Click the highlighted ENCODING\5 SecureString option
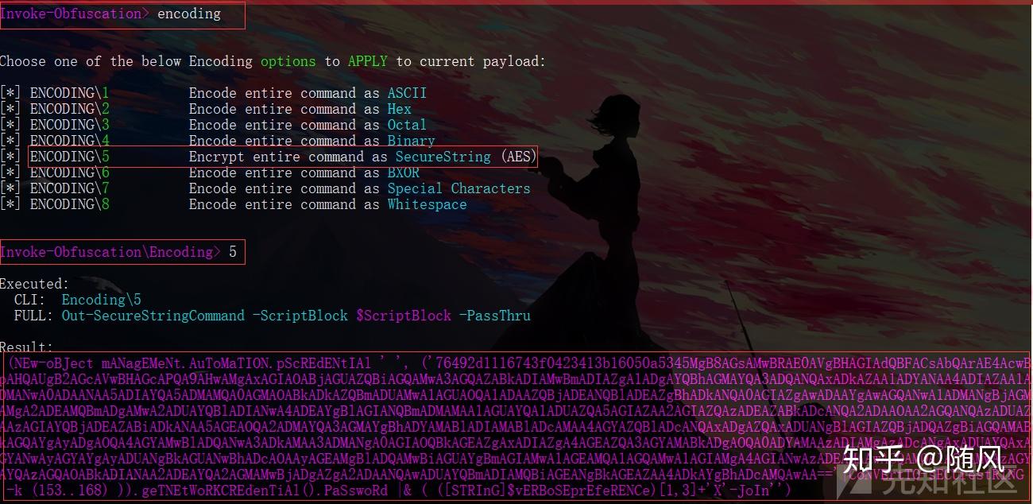Screen dimensions: 1033x504 tap(283, 157)
